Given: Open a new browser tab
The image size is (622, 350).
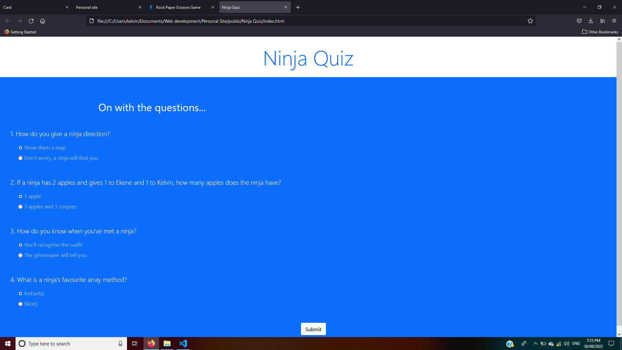Looking at the screenshot, I should tap(298, 7).
